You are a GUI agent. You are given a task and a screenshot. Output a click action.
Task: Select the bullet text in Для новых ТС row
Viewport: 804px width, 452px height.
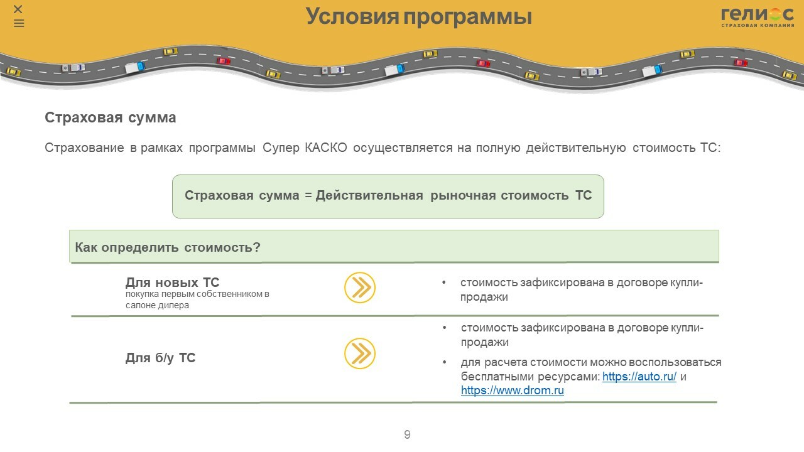(x=582, y=290)
